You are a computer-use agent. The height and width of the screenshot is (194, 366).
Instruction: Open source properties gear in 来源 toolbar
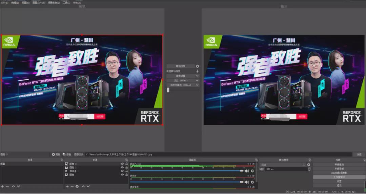pyautogui.click(x=77, y=186)
